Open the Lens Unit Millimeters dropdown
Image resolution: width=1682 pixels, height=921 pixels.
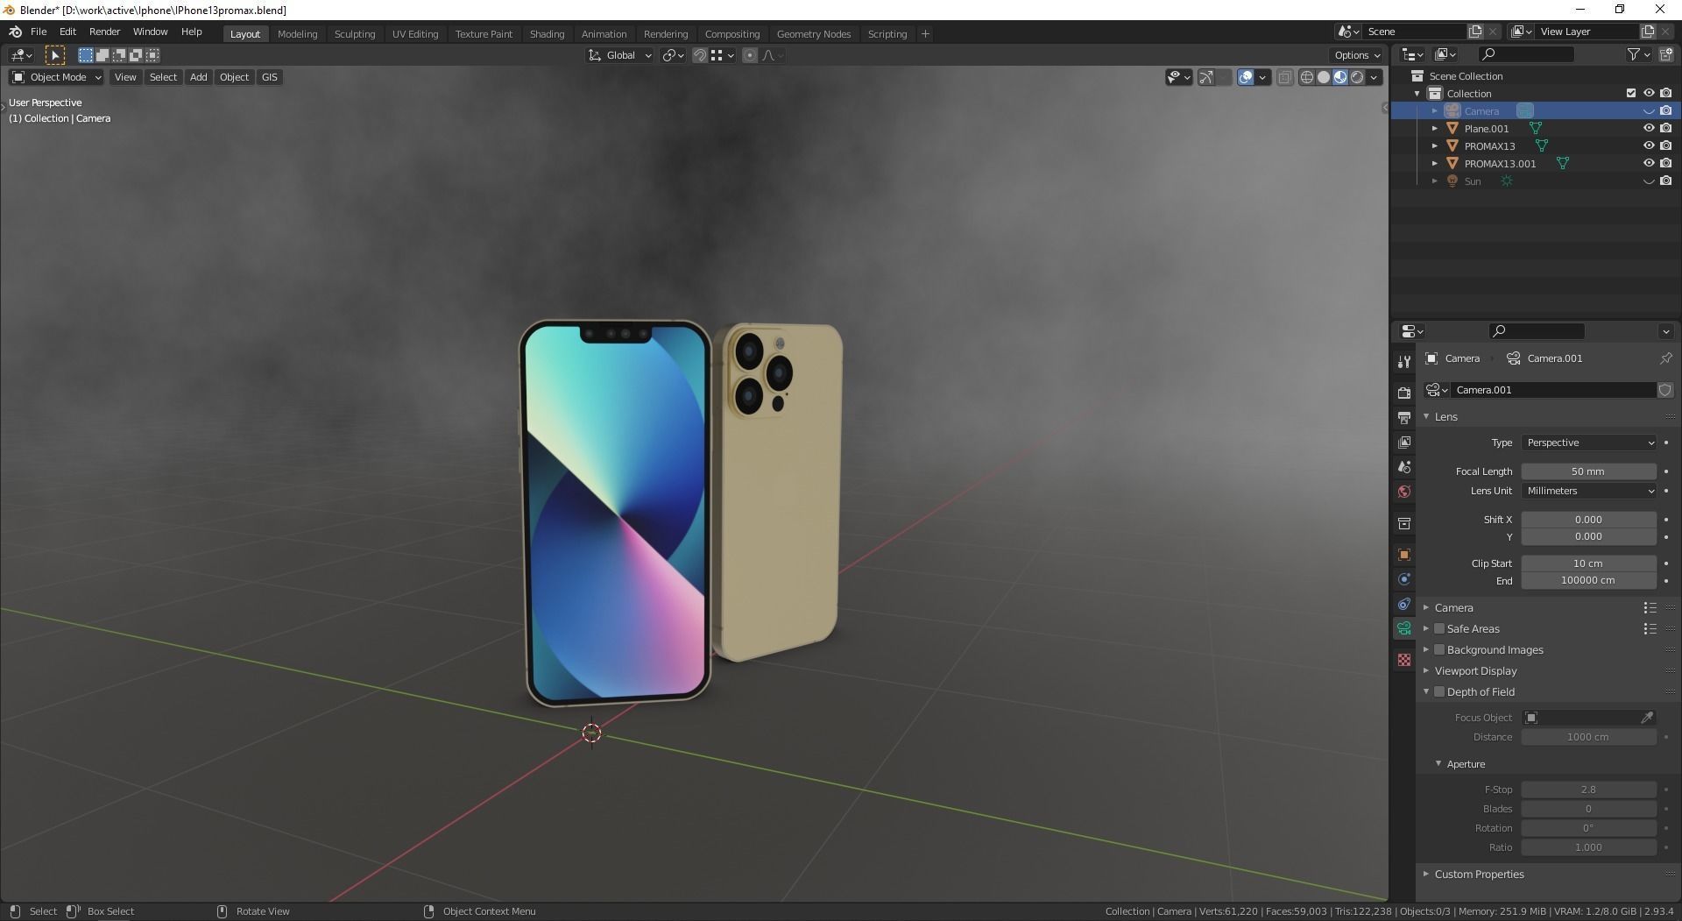click(x=1588, y=491)
